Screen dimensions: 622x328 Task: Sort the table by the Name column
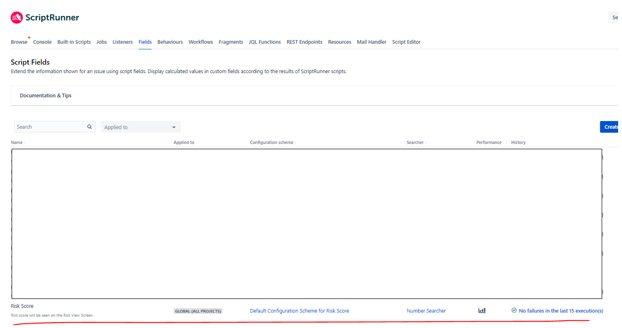coord(18,142)
